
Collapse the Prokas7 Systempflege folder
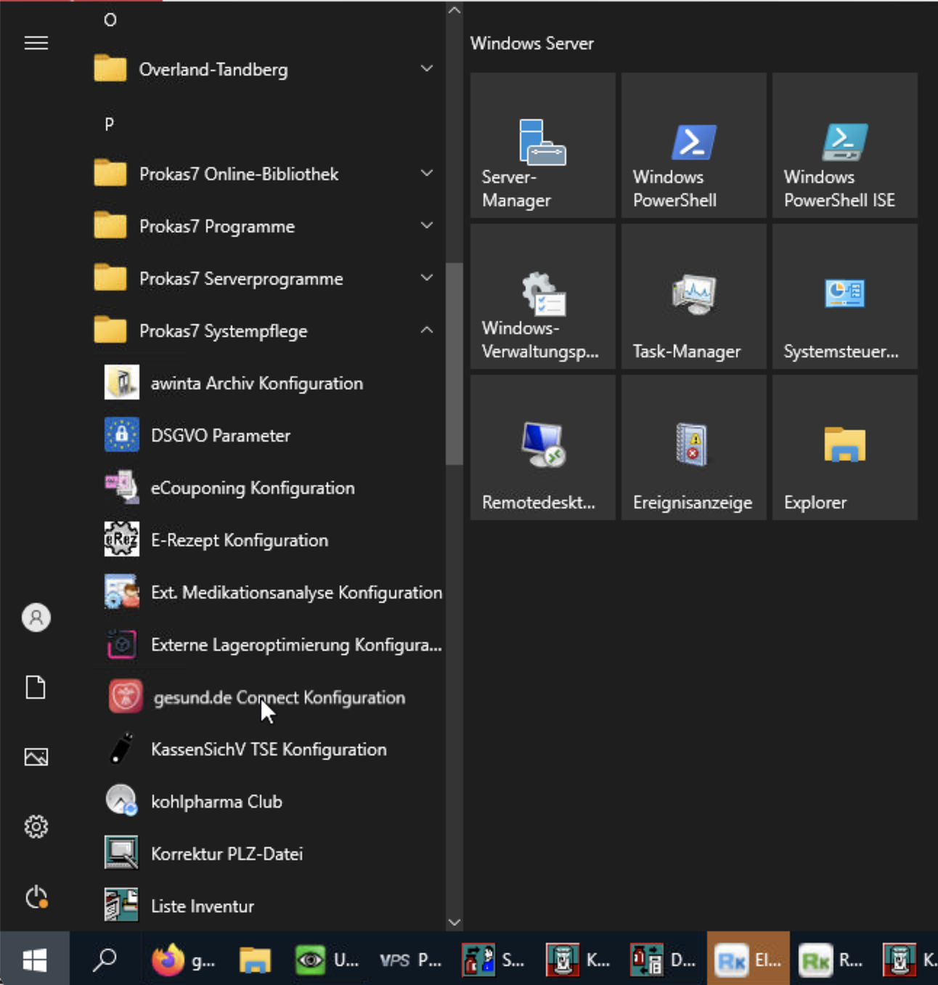click(269, 331)
